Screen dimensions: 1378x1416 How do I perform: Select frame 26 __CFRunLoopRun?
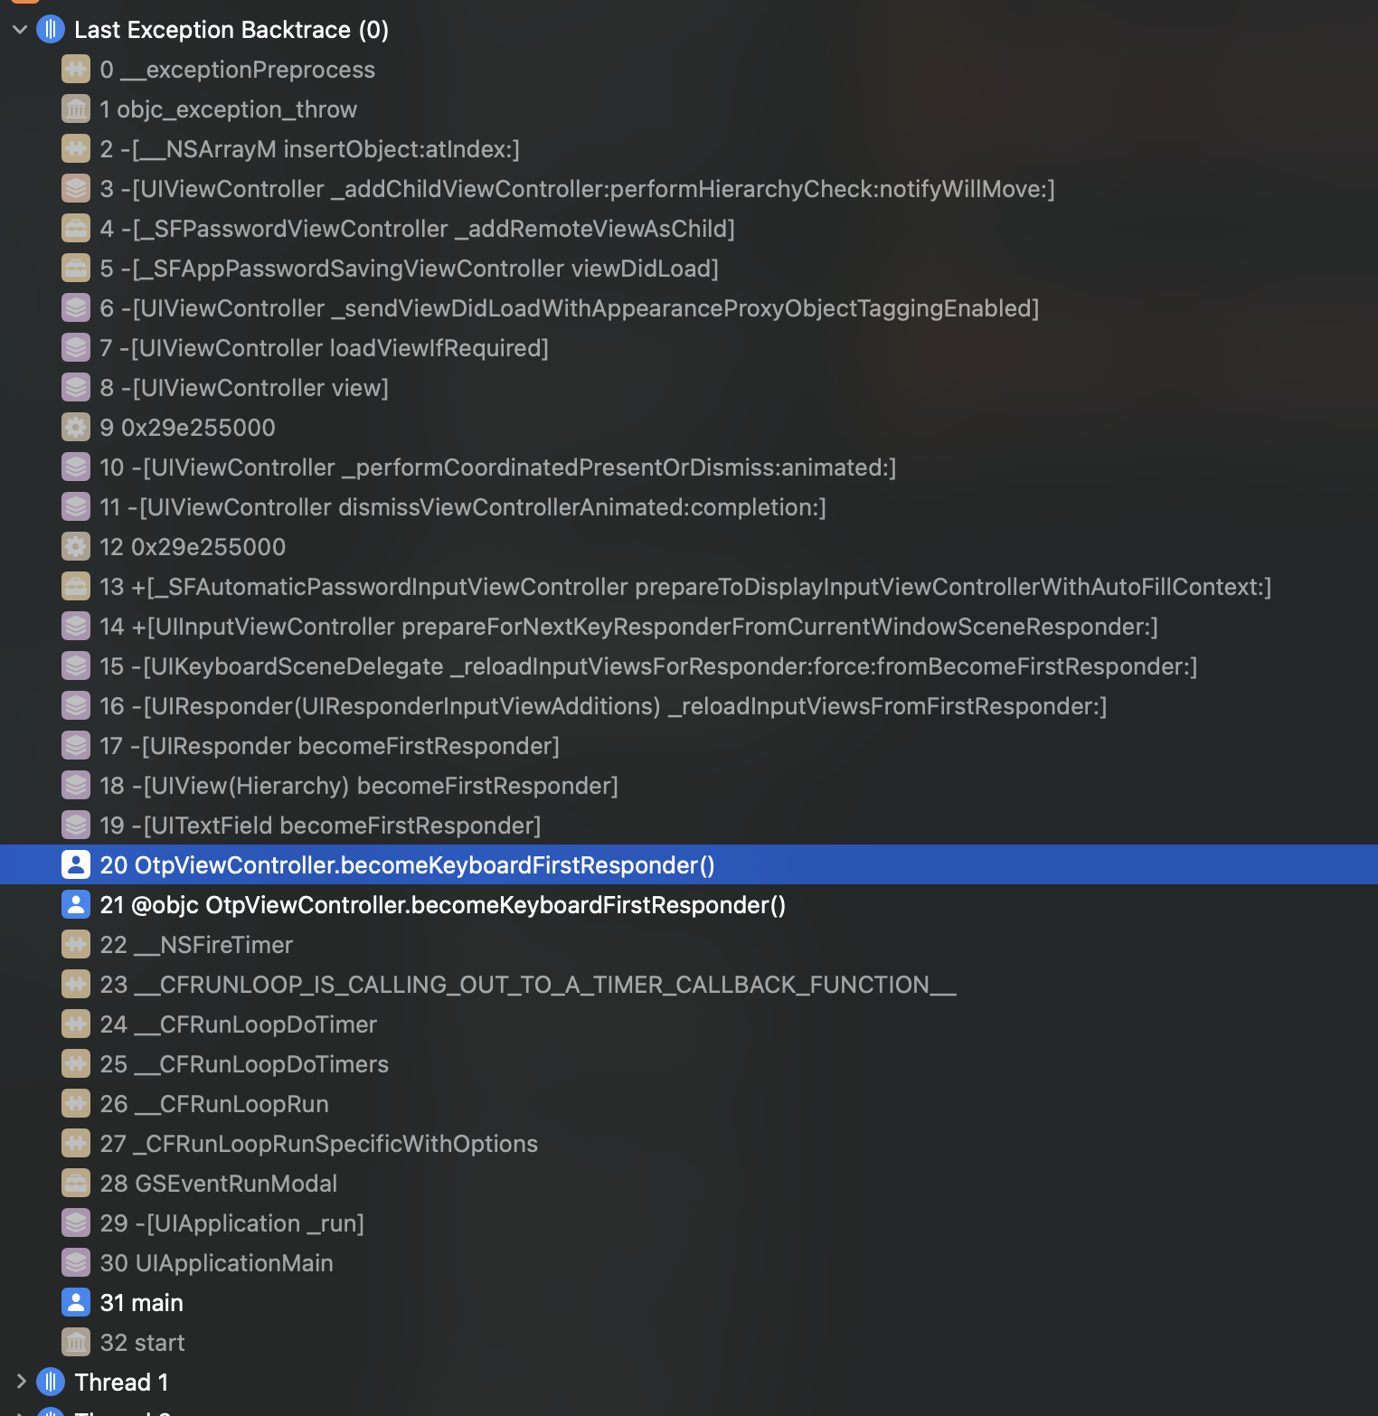pos(214,1104)
